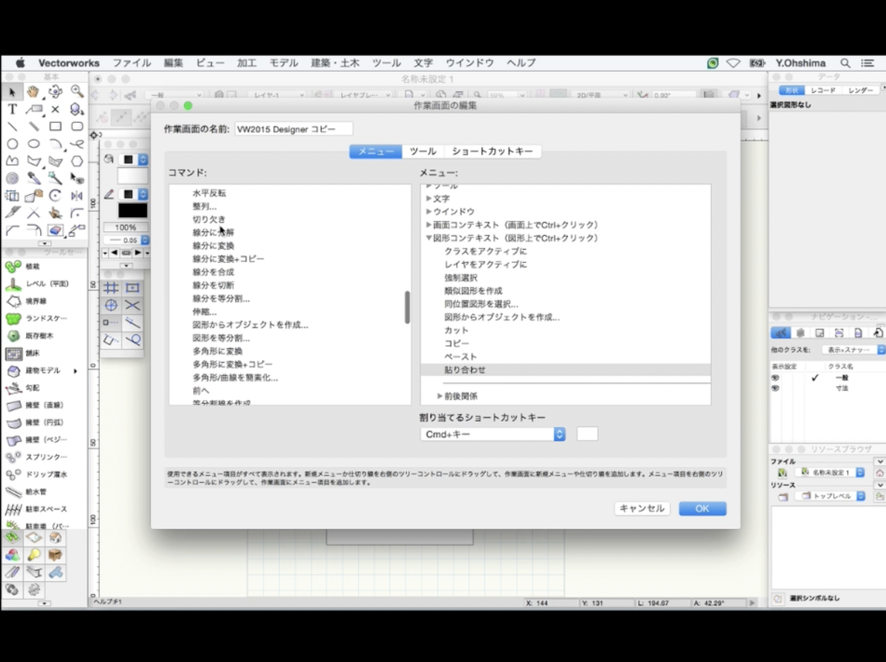Click the OK button

point(702,508)
